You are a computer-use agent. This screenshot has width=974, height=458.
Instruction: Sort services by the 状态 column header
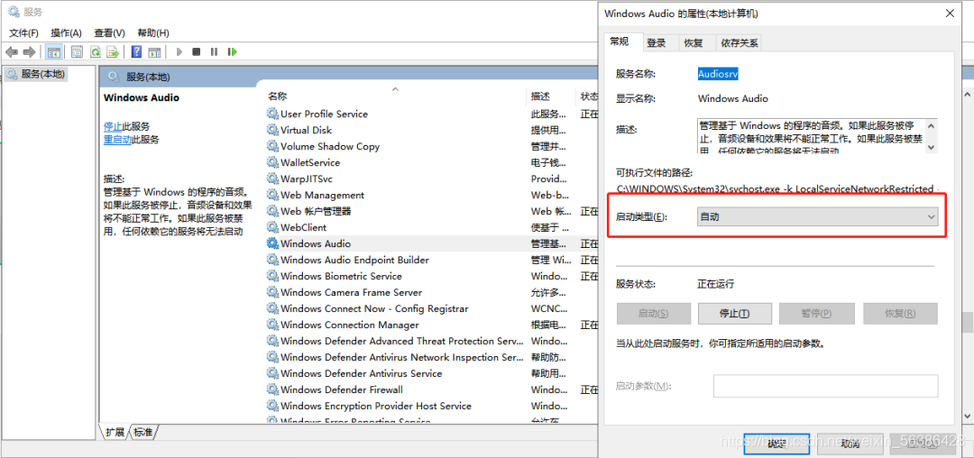(590, 96)
